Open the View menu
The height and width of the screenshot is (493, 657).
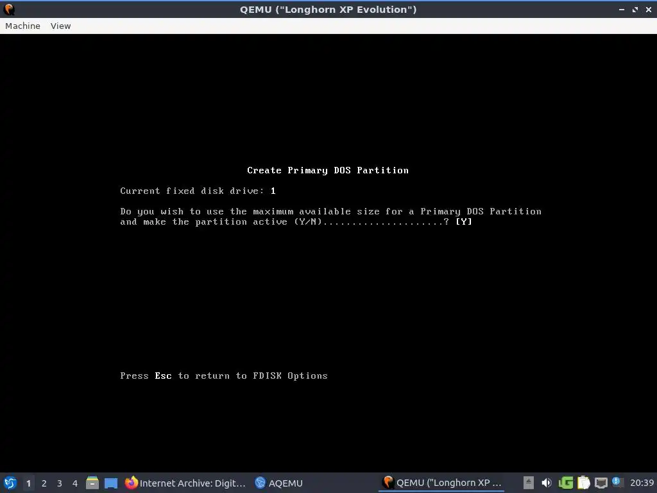61,26
